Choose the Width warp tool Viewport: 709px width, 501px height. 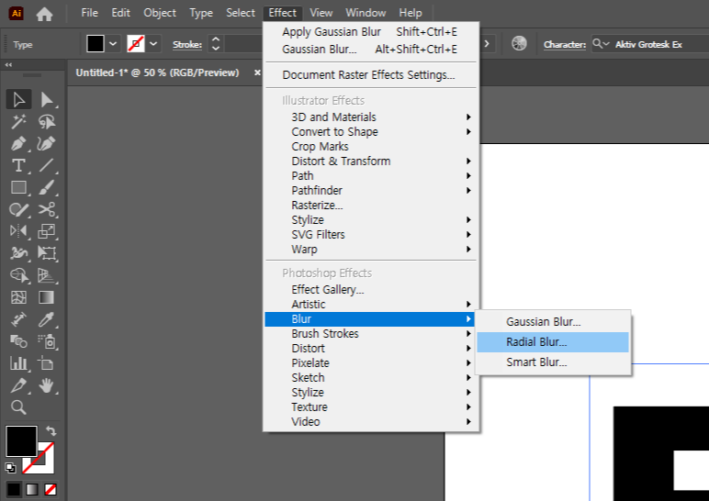coord(18,253)
